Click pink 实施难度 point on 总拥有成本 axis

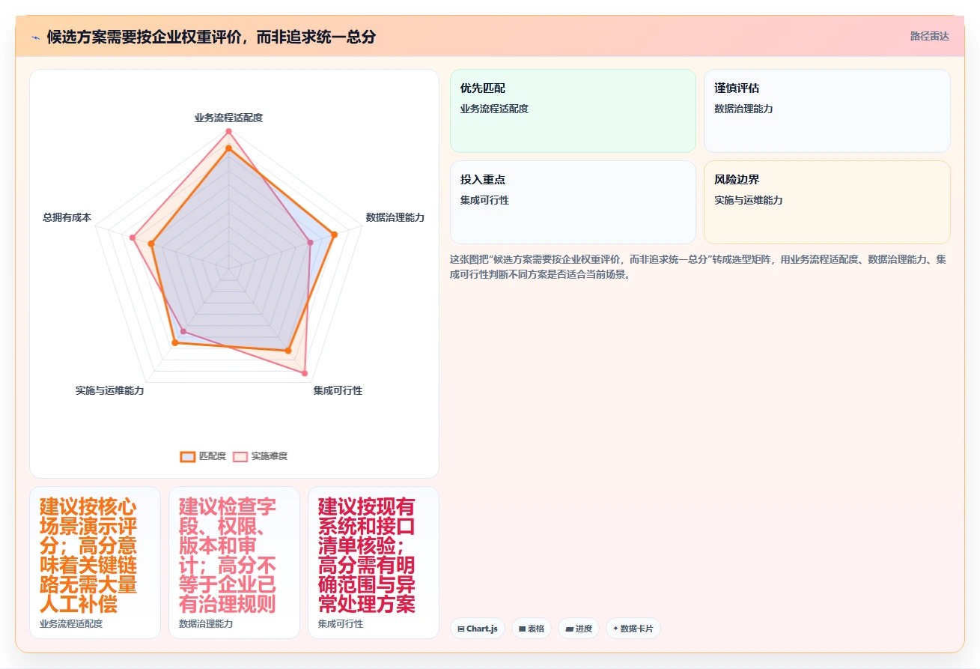coord(133,237)
